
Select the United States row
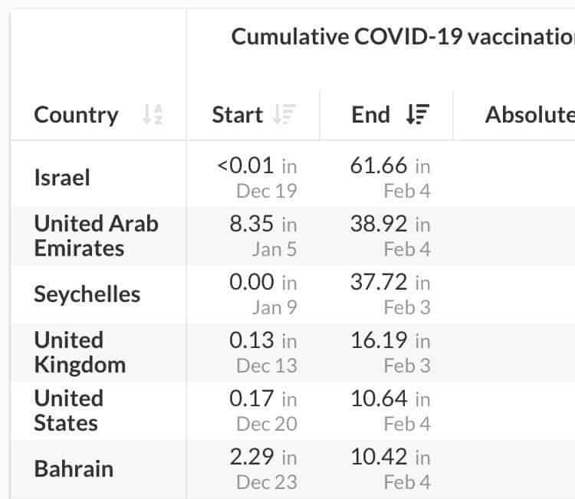(293, 411)
